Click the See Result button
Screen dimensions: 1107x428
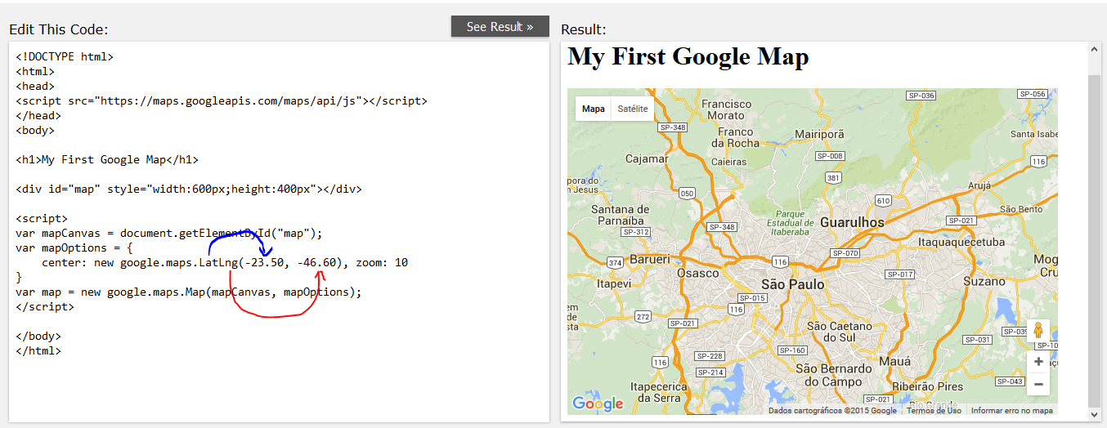[x=500, y=26]
